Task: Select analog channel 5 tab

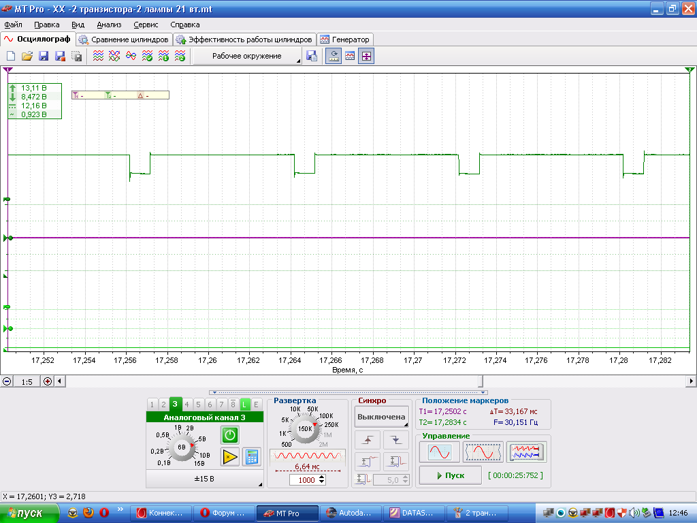Action: [198, 405]
